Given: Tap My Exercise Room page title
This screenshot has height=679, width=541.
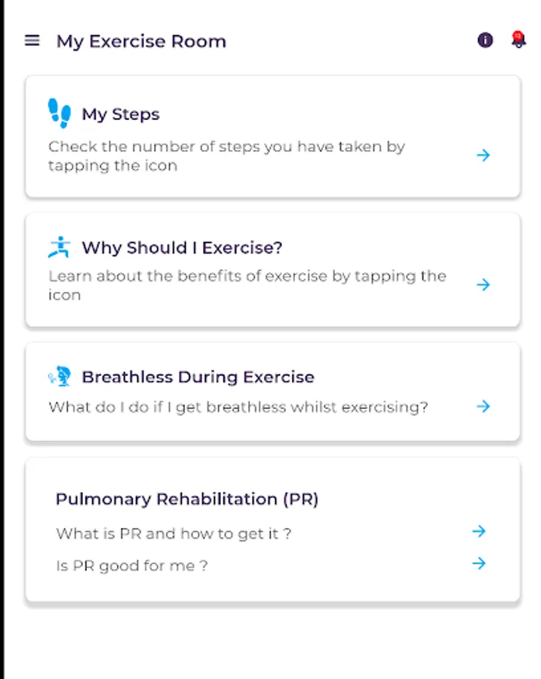Looking at the screenshot, I should [141, 41].
